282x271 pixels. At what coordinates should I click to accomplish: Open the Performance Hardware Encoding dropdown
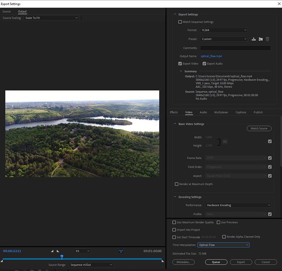[x=238, y=205]
